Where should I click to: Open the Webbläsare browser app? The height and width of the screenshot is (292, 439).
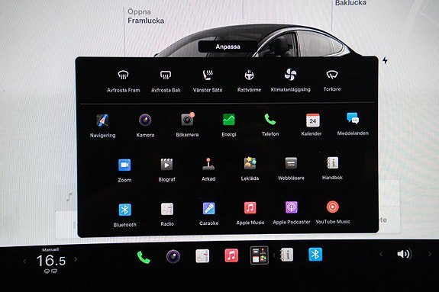(291, 168)
